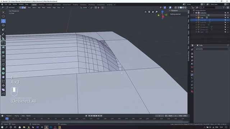Select the Shrink/Fatten tool

[x=3, y=85]
